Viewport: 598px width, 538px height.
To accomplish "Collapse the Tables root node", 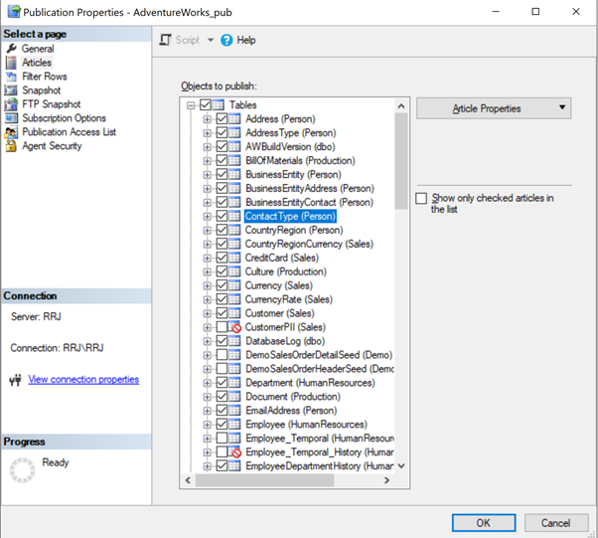I will pyautogui.click(x=191, y=105).
